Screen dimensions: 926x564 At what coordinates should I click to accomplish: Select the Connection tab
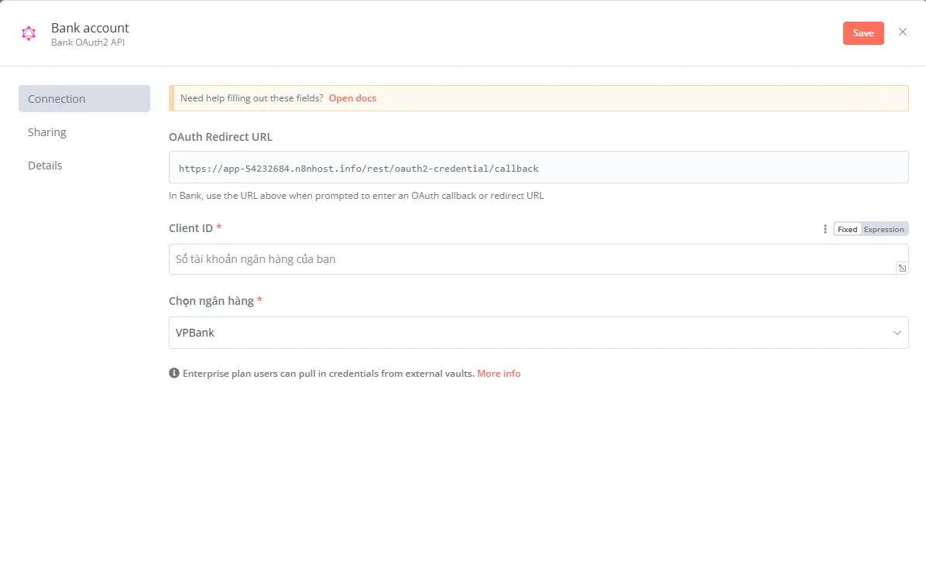coord(84,99)
